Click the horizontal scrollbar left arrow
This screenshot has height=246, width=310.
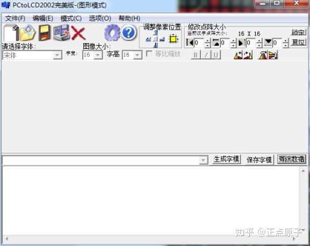7,239
